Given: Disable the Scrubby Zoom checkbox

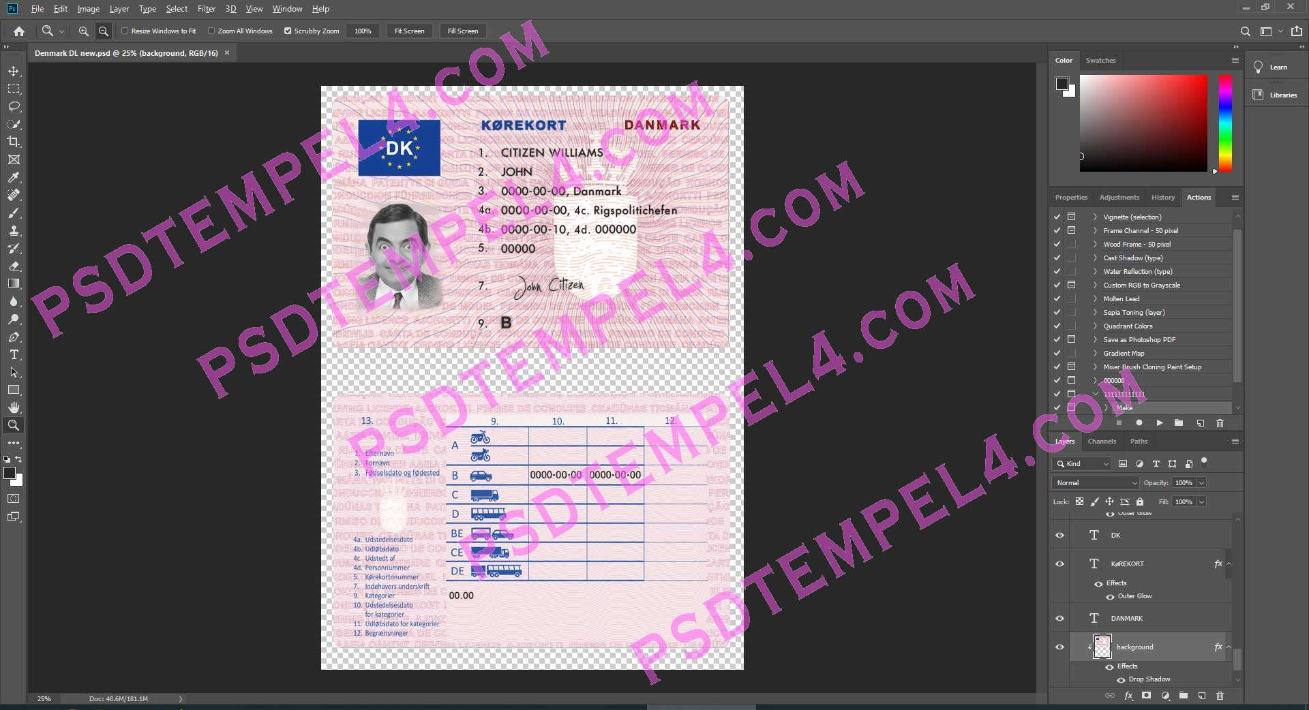Looking at the screenshot, I should (x=288, y=31).
